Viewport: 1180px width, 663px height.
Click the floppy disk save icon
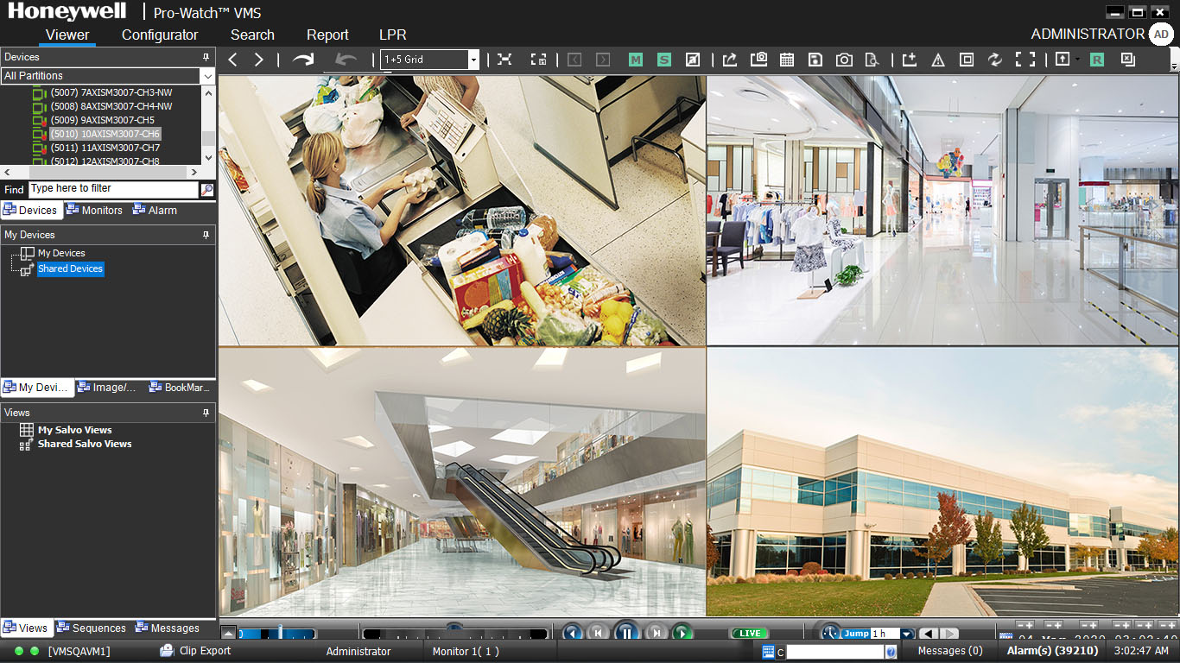click(x=815, y=60)
